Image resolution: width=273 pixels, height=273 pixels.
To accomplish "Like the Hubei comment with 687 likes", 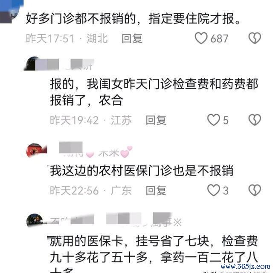I will (x=201, y=38).
